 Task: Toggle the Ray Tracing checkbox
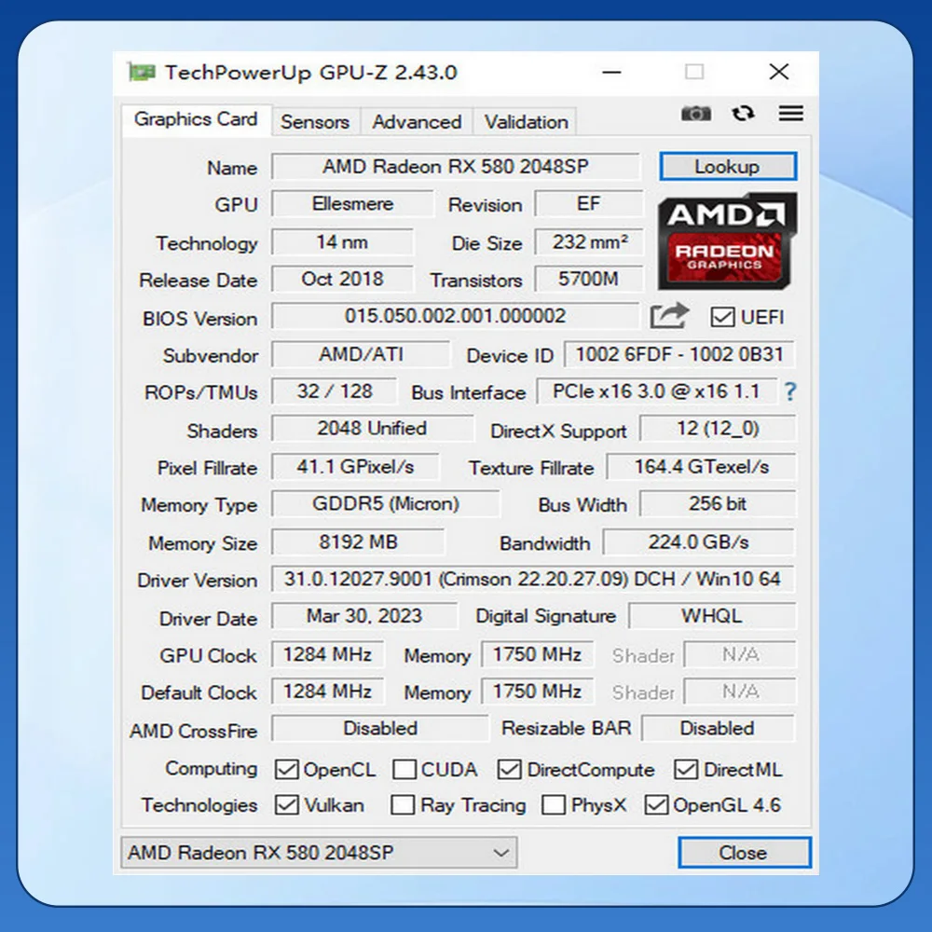click(x=403, y=805)
